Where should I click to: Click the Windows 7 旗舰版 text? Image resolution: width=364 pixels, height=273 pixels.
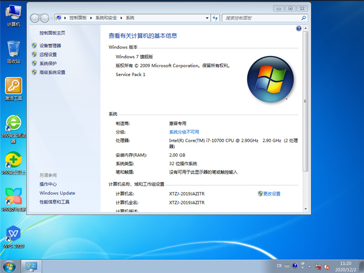(x=134, y=56)
